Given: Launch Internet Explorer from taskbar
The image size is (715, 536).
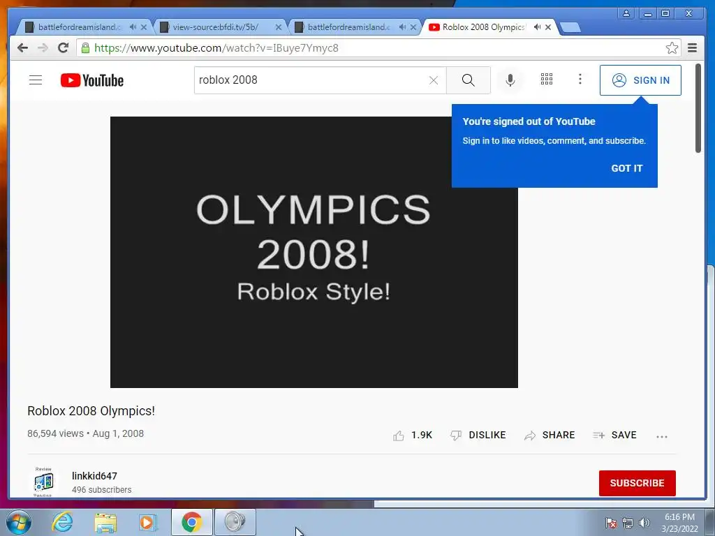Looking at the screenshot, I should (62, 522).
